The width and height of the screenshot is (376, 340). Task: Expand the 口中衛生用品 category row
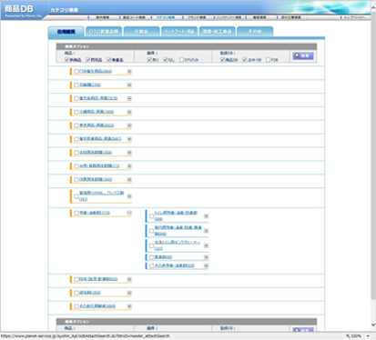click(129, 72)
